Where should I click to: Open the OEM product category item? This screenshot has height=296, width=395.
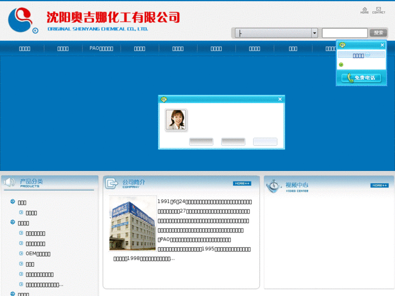tap(38, 254)
